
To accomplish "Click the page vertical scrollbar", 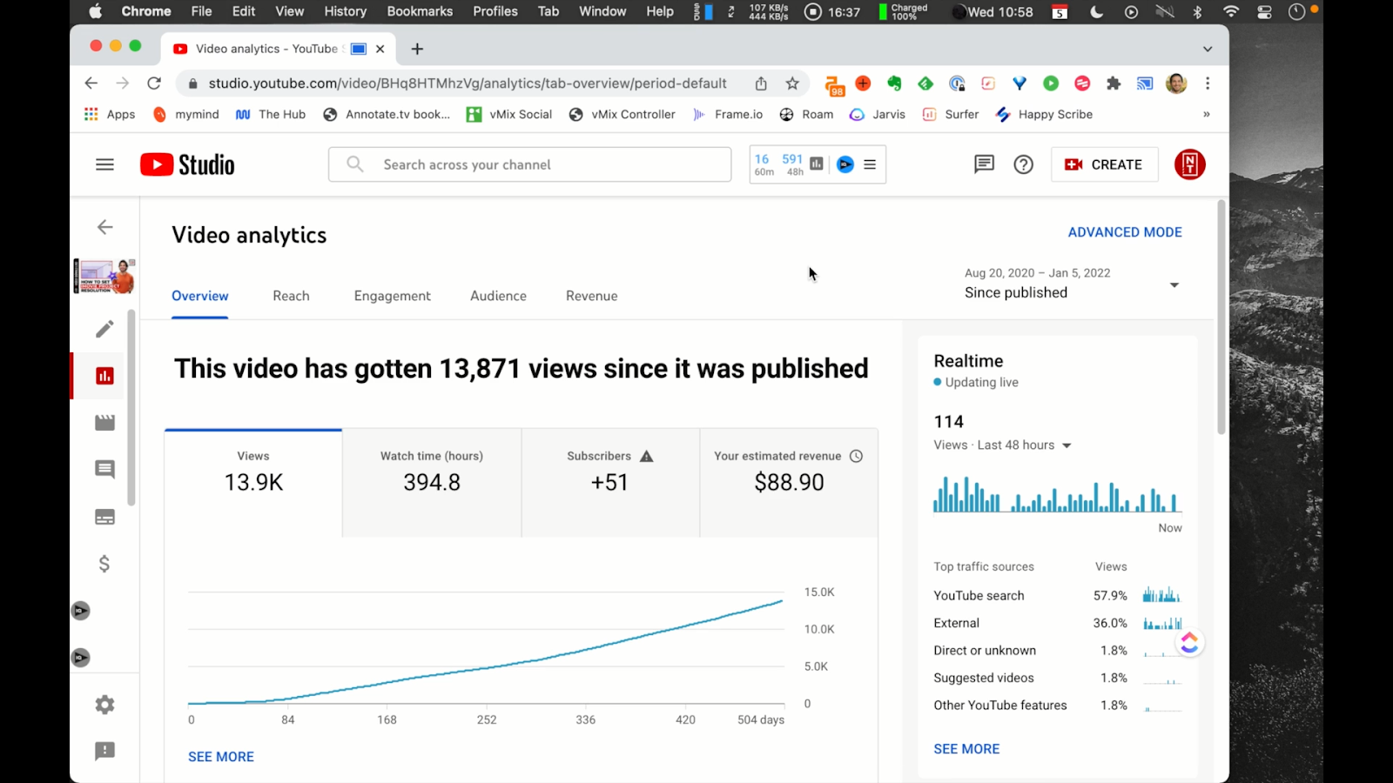I will click(1221, 318).
